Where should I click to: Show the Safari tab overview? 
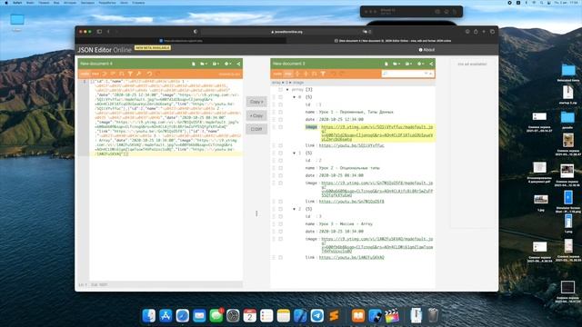(493, 32)
